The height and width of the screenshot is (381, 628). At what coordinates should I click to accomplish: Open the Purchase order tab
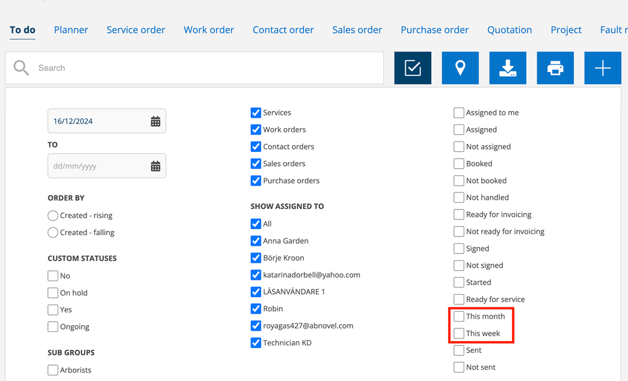click(x=435, y=30)
